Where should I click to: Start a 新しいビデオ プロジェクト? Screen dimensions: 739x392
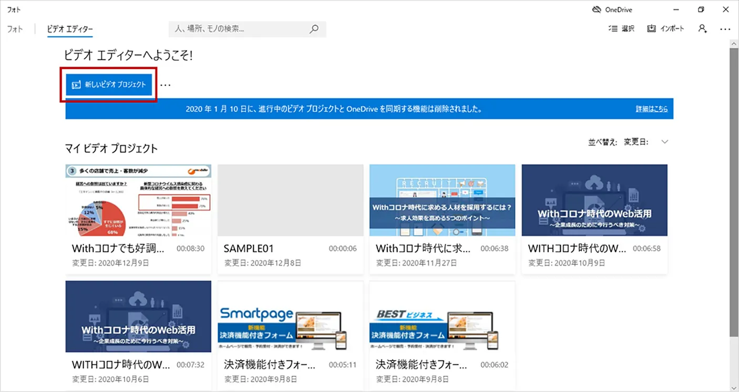click(x=108, y=84)
